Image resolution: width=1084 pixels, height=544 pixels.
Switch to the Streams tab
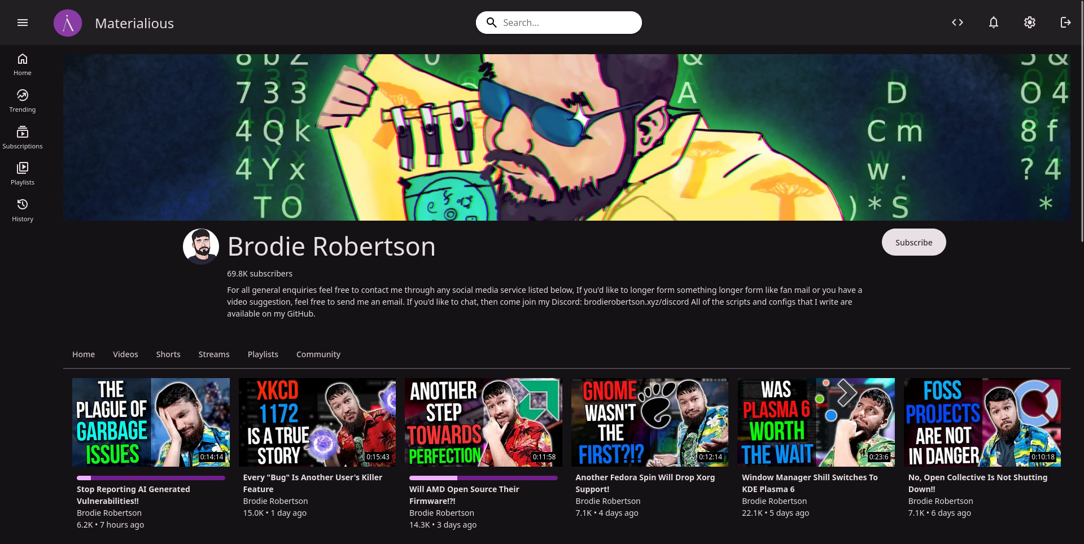214,354
